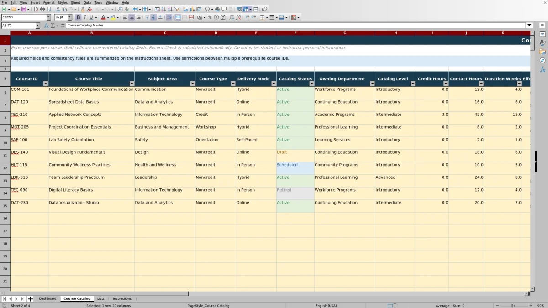548x308 pixels.
Task: Click the Font Color red A swatch
Action: coord(103,17)
